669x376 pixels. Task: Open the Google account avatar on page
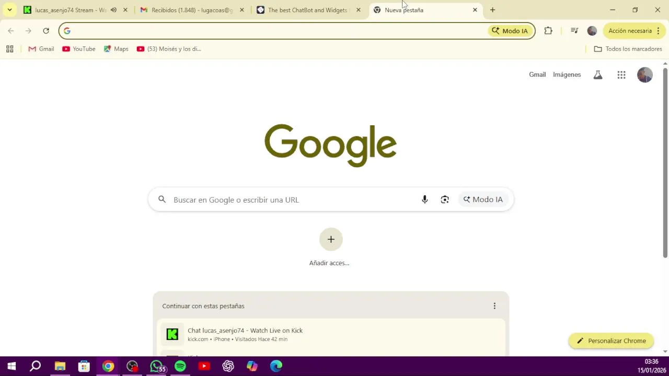pos(645,75)
